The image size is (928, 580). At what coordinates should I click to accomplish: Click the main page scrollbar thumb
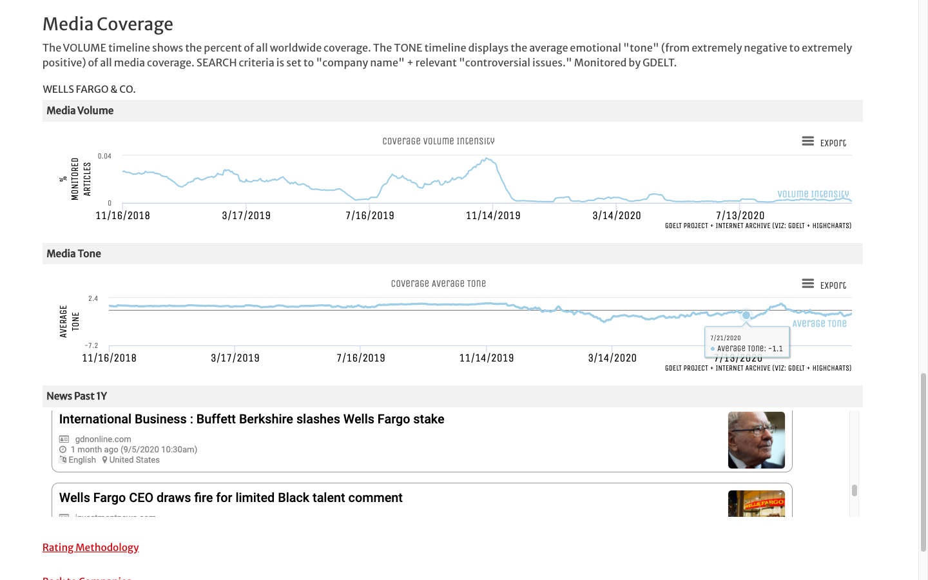(923, 461)
